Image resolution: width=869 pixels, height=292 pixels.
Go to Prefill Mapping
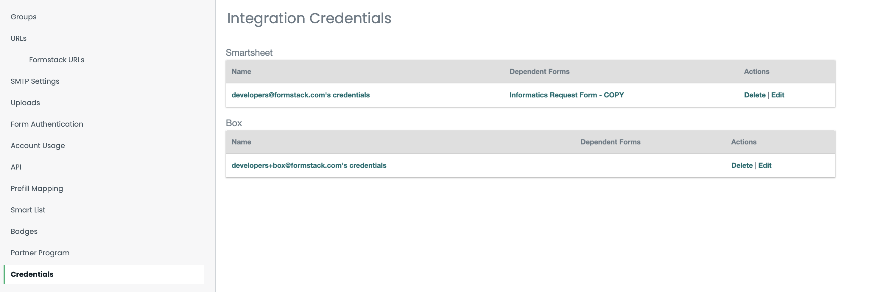[37, 188]
